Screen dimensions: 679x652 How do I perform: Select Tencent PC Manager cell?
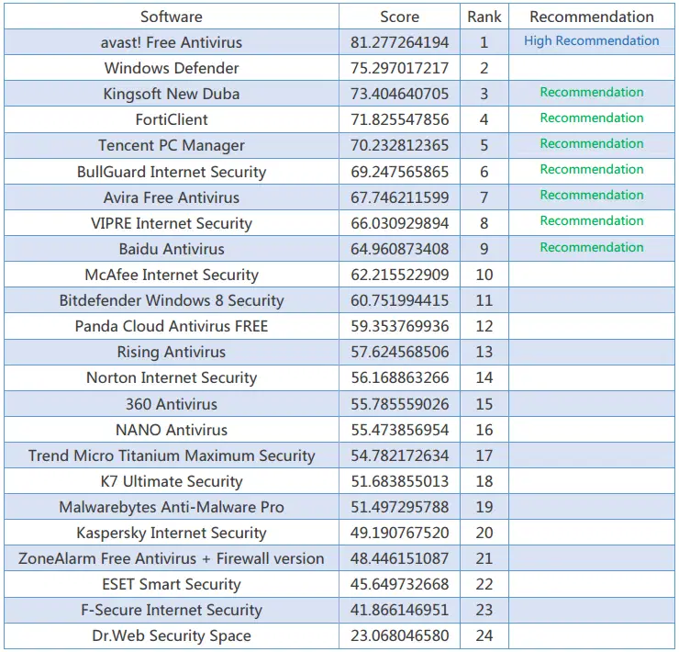click(172, 146)
